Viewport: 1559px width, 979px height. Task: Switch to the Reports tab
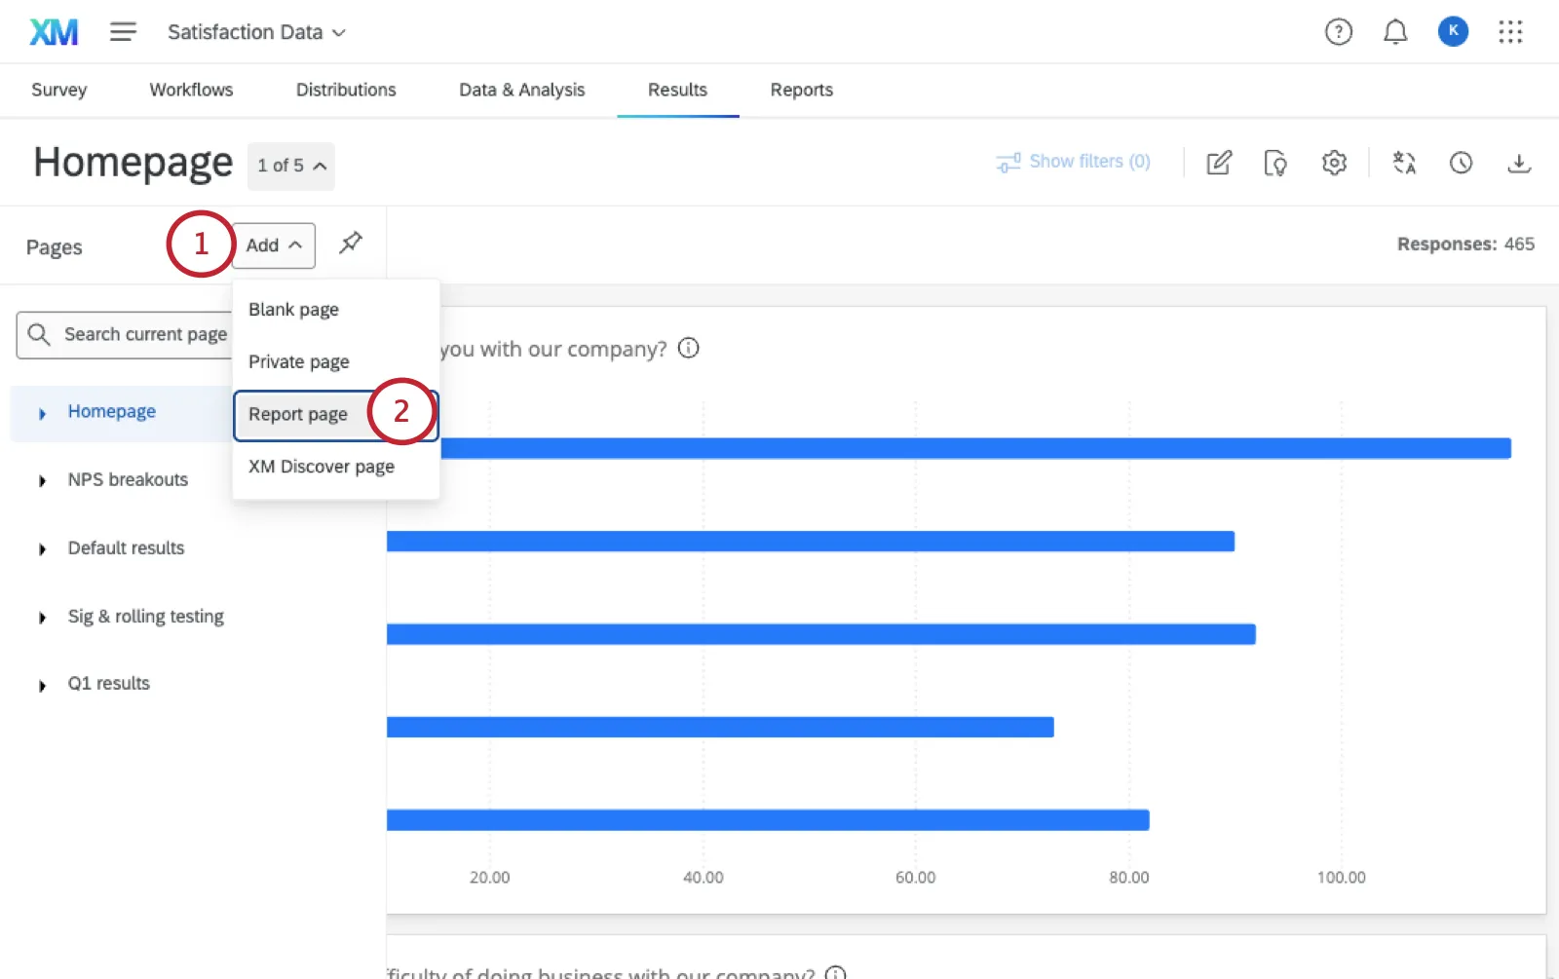802,90
